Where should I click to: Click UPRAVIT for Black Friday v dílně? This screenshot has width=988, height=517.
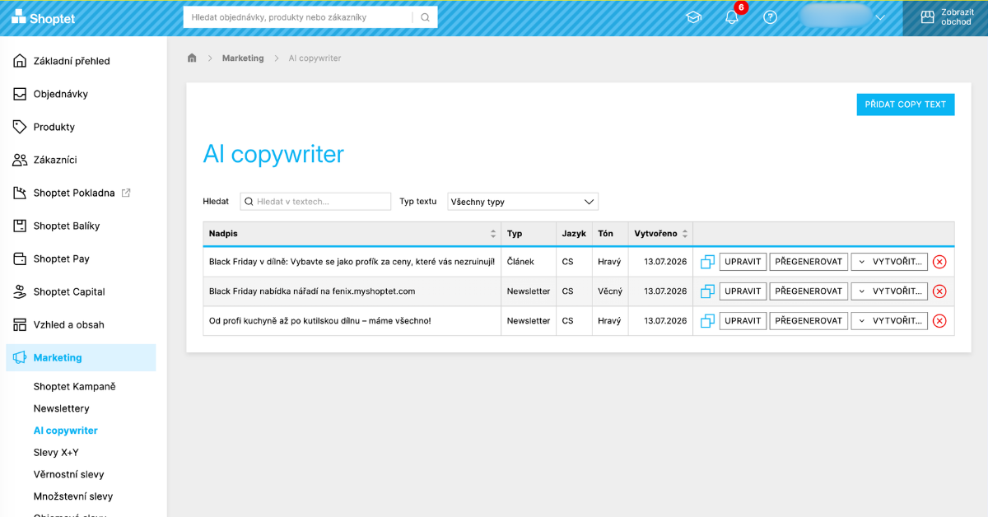pyautogui.click(x=743, y=262)
